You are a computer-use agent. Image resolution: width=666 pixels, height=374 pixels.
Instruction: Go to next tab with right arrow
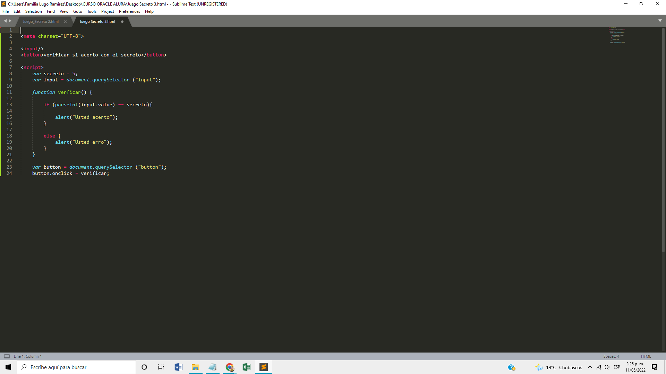(x=10, y=21)
